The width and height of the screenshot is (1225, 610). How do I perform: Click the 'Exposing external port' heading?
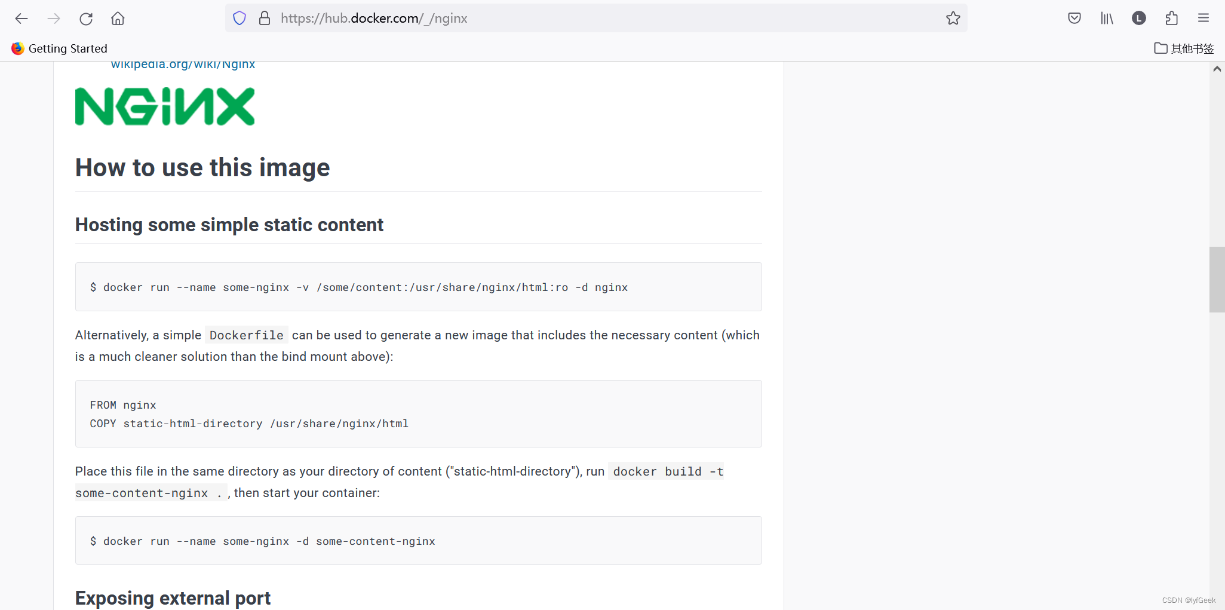point(173,598)
